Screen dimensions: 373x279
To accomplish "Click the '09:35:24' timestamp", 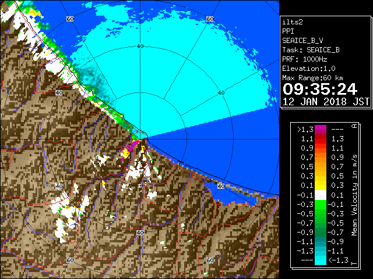I will 320,89.
